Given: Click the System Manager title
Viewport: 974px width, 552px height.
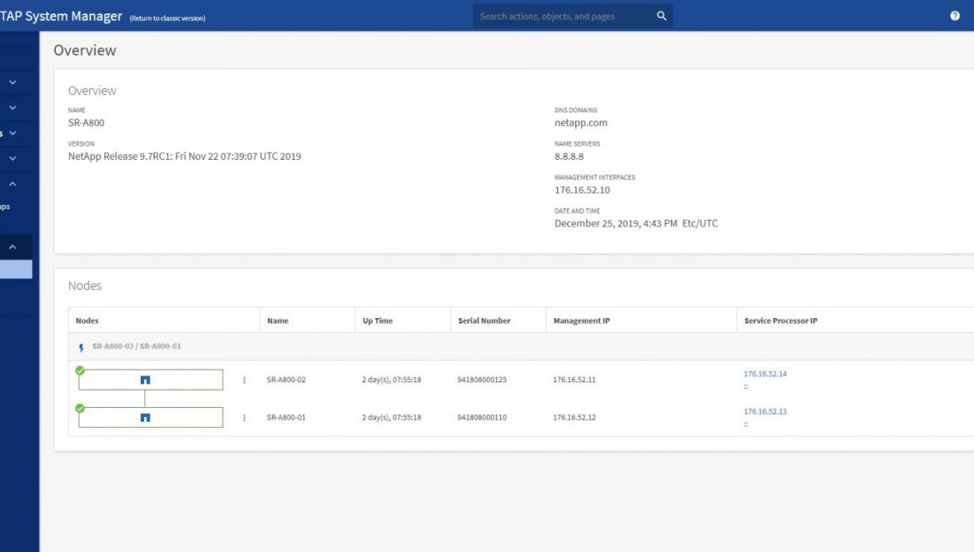Looking at the screenshot, I should [x=61, y=16].
